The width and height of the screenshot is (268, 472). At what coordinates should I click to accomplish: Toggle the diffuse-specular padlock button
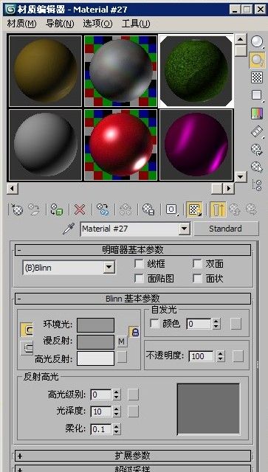(x=134, y=332)
